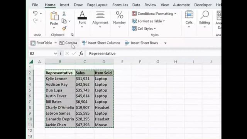Switch to the Draw tab
This screenshot has height=139, width=247.
tap(78, 5)
